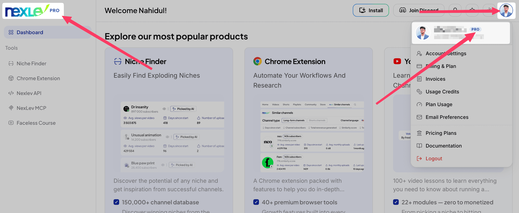Toggle the 150,000+ channel database checkbox
Screen dimensions: 519x213
(x=116, y=202)
